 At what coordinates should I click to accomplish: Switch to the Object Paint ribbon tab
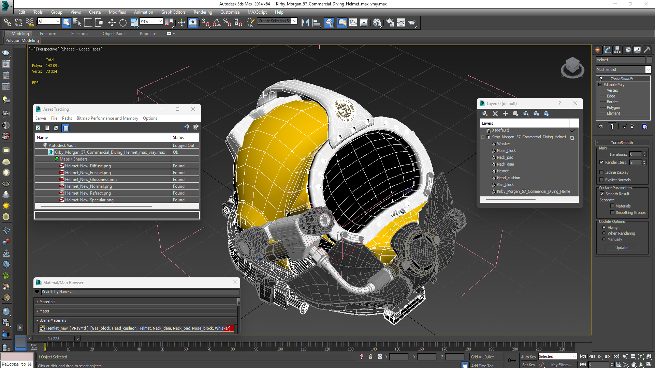click(x=114, y=33)
